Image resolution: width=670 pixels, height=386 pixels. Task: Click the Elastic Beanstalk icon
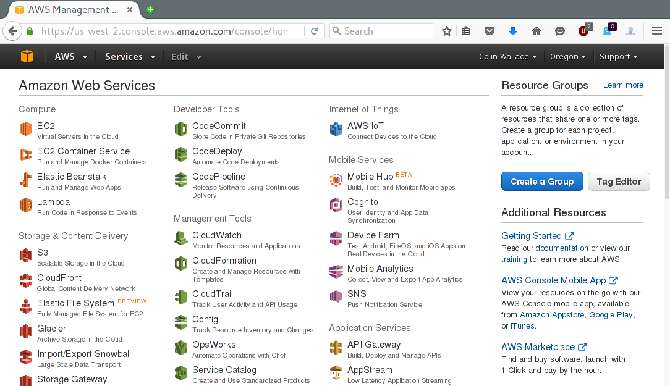[x=25, y=179]
